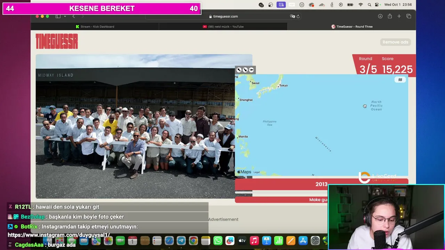Toggle the map style icon

(400, 80)
